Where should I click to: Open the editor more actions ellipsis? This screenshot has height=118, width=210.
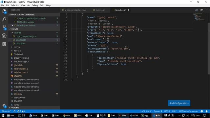coord(207,10)
